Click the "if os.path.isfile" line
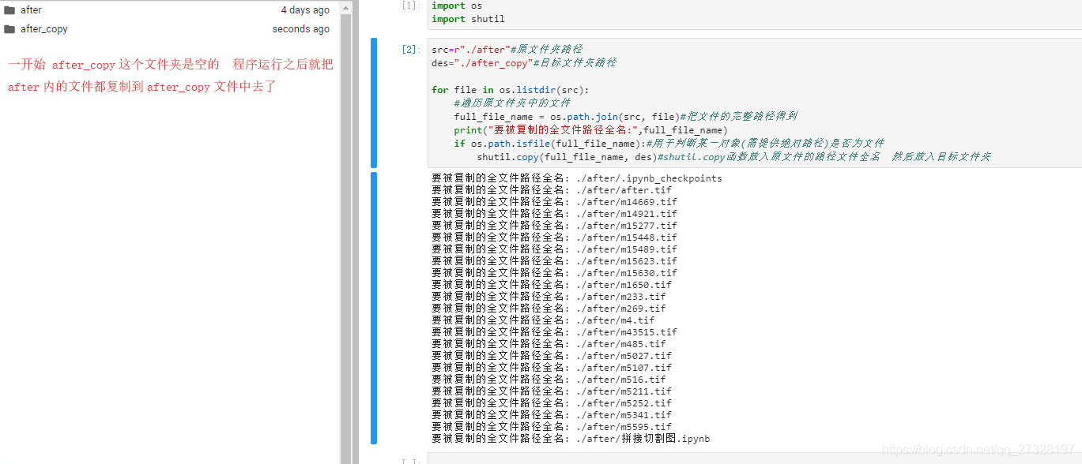This screenshot has height=464, width=1082. pos(669,143)
